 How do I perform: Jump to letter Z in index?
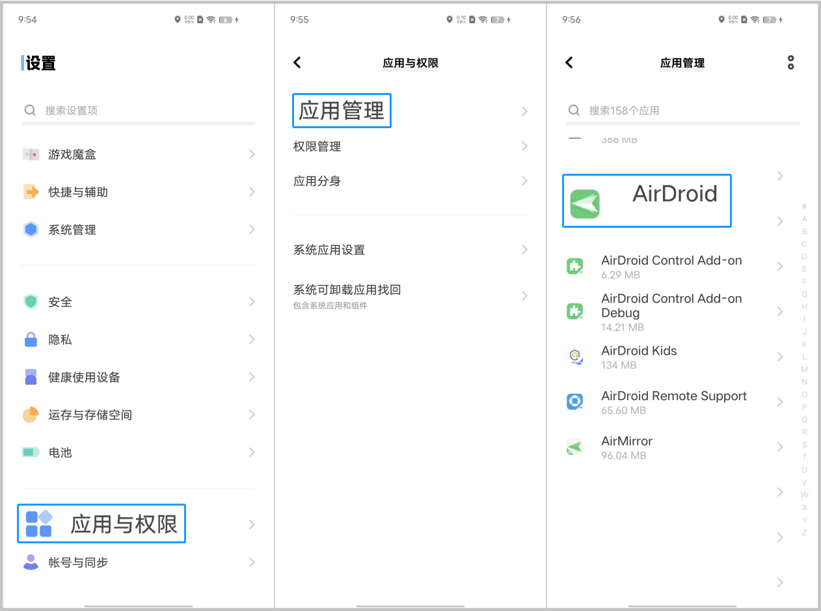pyautogui.click(x=804, y=532)
